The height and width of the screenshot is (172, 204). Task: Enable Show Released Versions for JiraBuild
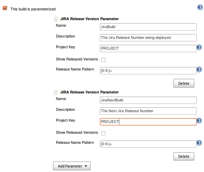(103, 60)
